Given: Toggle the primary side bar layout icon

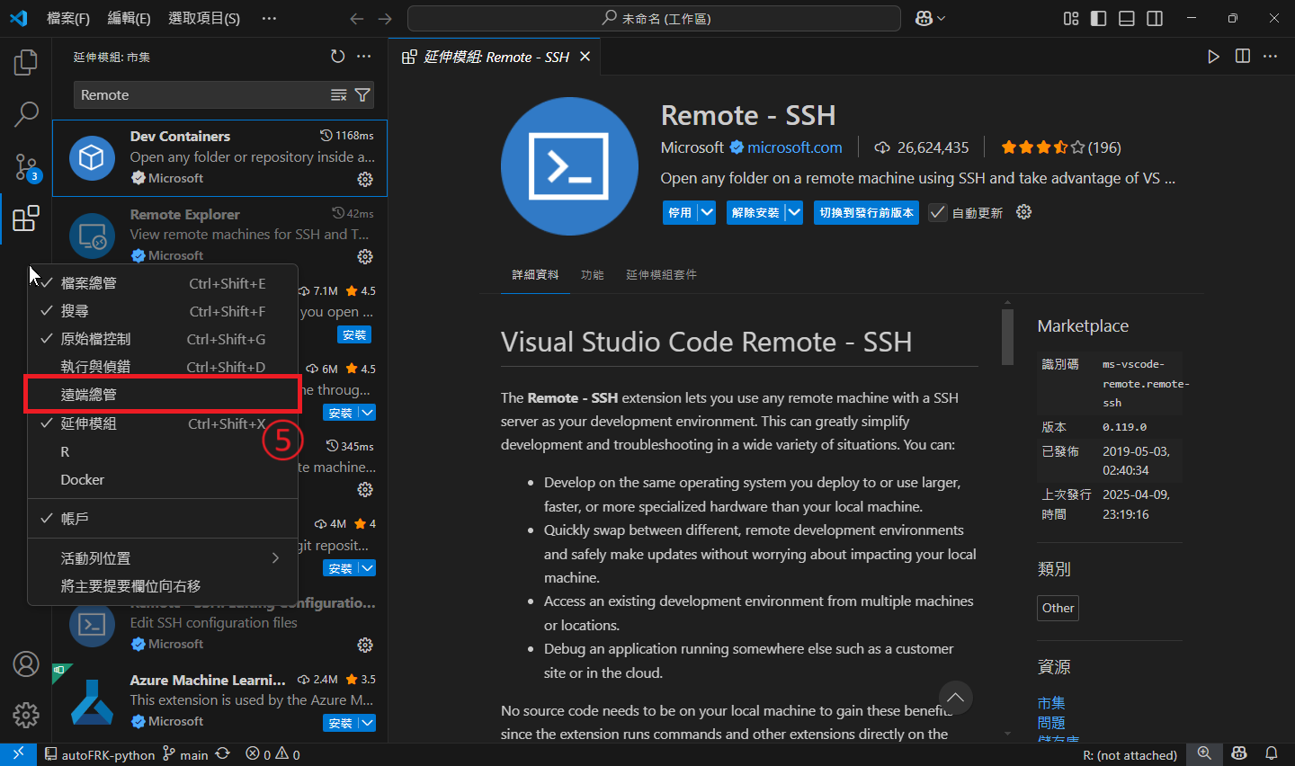Looking at the screenshot, I should click(x=1099, y=19).
